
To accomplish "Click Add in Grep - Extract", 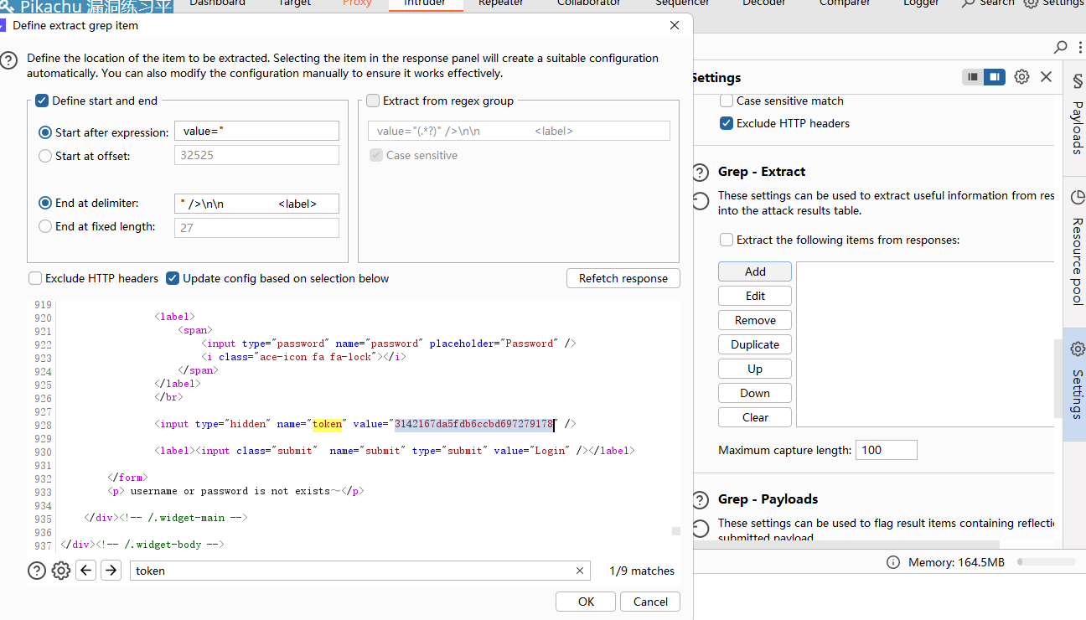I will [755, 271].
